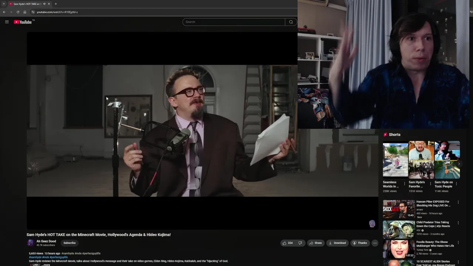Go to YouTube home via logo

tap(23, 22)
